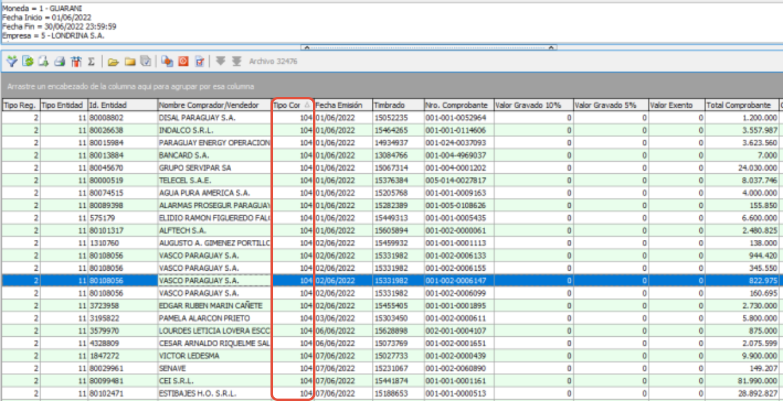The width and height of the screenshot is (783, 401).
Task: Click the double down-arrow expand all icon
Action: coord(237,61)
